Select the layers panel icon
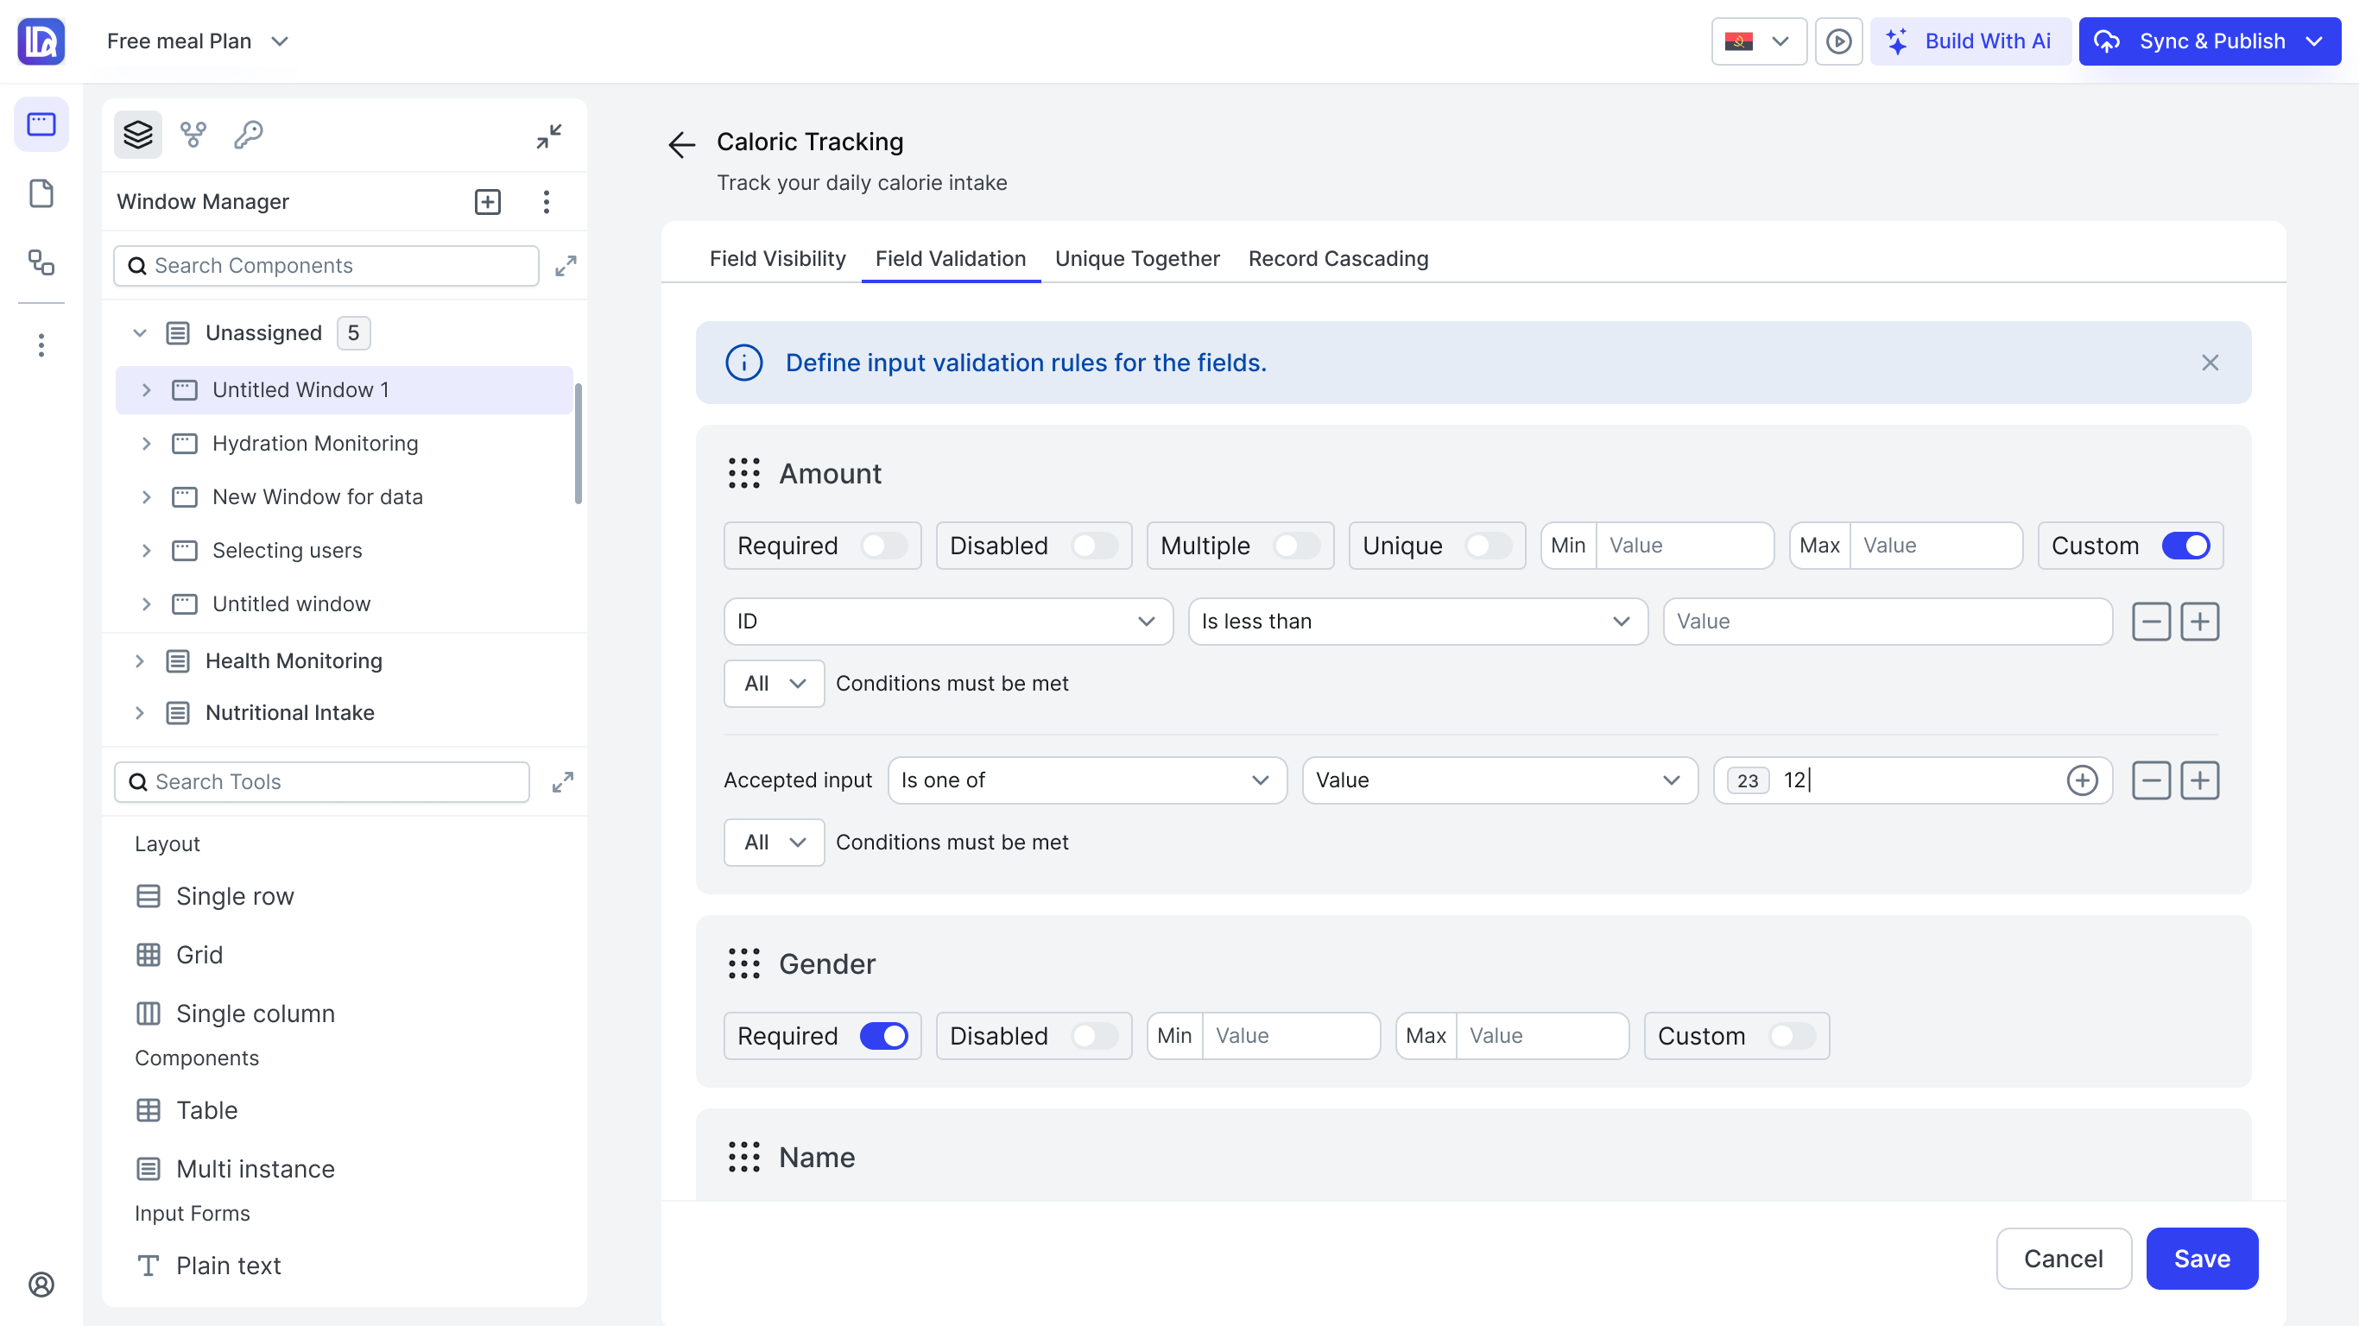2359x1326 pixels. click(138, 135)
